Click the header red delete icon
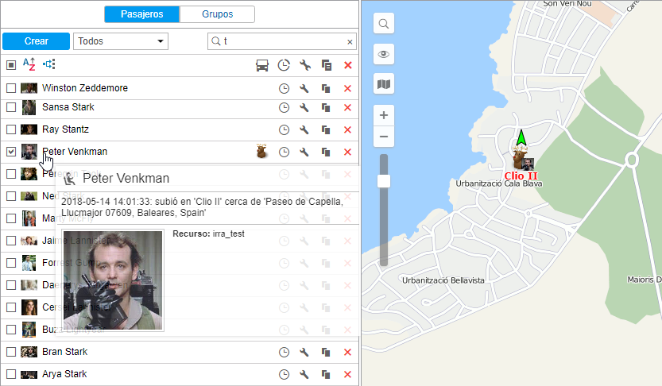This screenshot has height=386, width=662. coord(348,65)
